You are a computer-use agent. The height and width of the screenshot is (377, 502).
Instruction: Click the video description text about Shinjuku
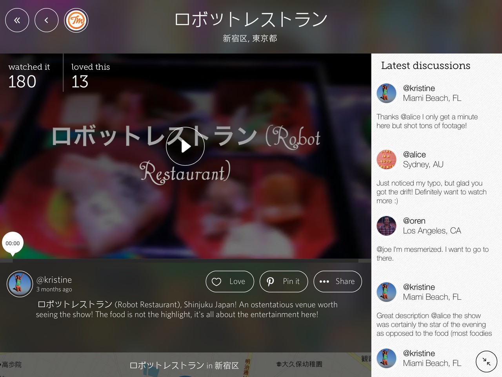(x=187, y=309)
